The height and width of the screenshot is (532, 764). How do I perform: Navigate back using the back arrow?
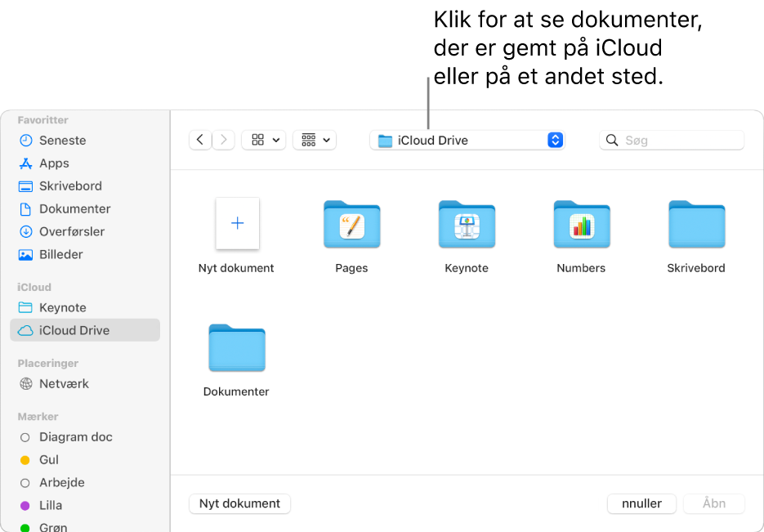(200, 140)
